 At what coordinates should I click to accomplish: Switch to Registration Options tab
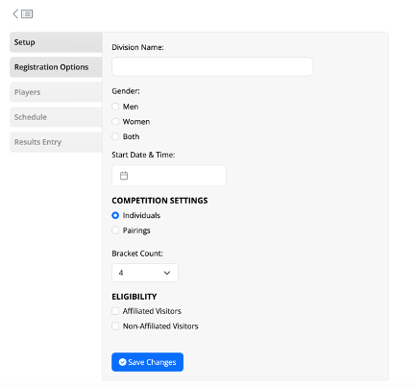tap(56, 67)
